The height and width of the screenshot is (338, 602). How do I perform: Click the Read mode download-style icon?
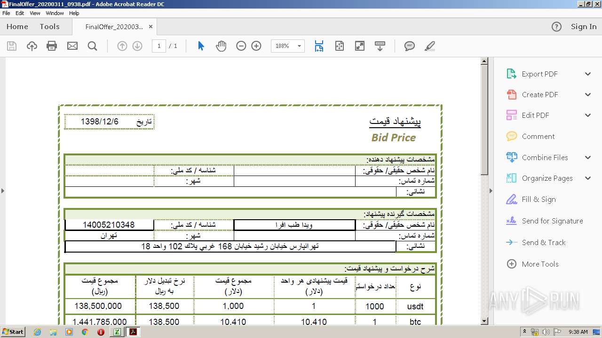tap(380, 46)
